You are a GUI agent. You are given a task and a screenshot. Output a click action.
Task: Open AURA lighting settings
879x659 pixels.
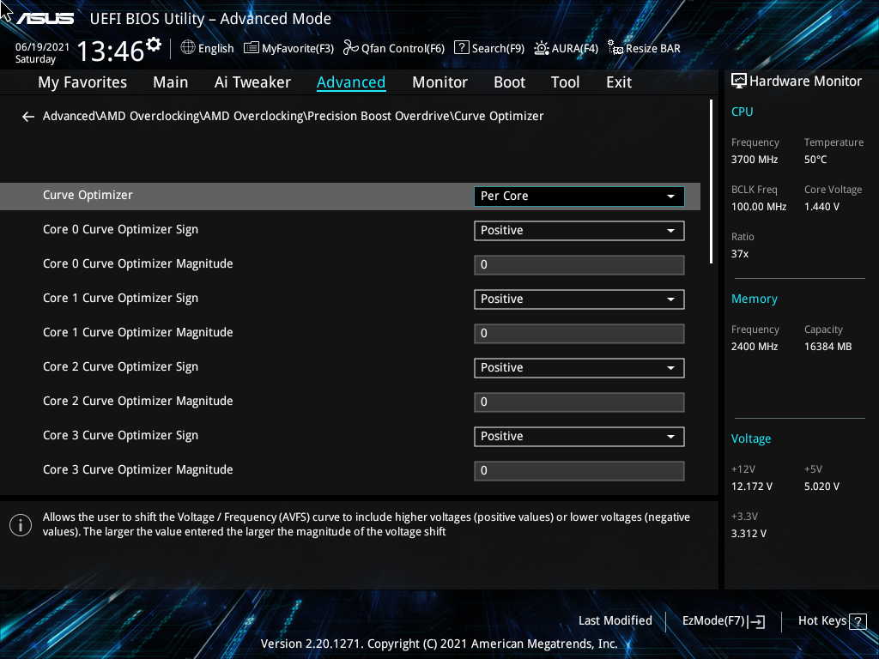click(566, 48)
